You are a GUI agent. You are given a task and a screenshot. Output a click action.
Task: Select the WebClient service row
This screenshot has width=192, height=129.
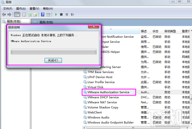click(x=136, y=112)
